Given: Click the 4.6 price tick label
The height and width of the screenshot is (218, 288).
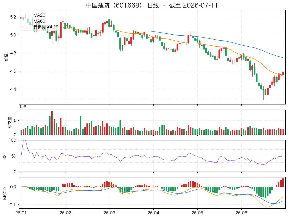Looking at the screenshot, I should click(x=13, y=71).
